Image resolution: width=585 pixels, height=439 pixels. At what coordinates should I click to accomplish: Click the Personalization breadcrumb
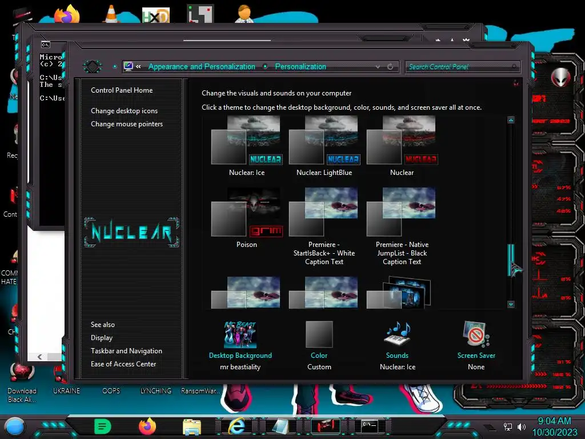pyautogui.click(x=300, y=66)
